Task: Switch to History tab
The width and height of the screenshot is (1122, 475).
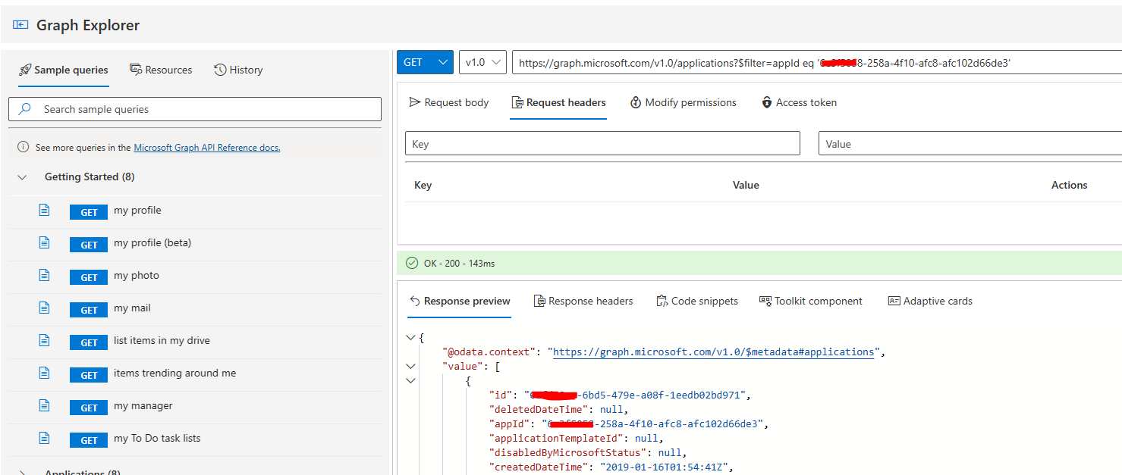Action: (238, 70)
